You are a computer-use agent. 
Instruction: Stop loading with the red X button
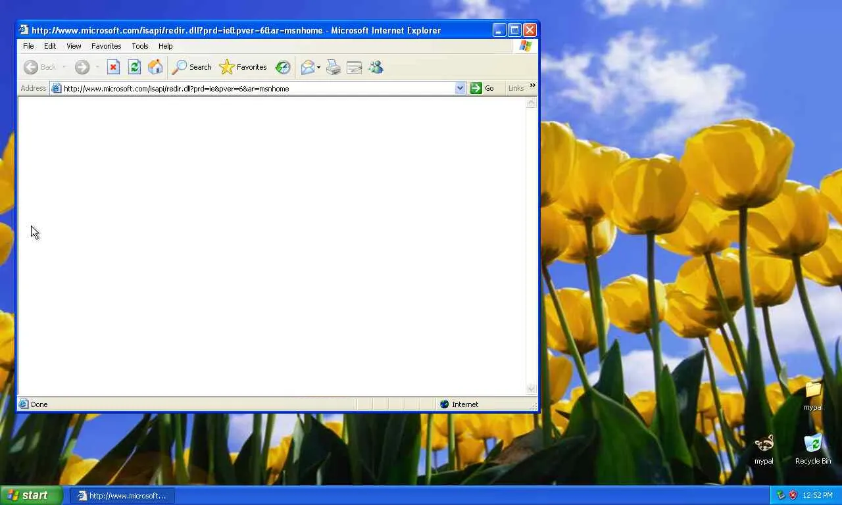(x=113, y=67)
